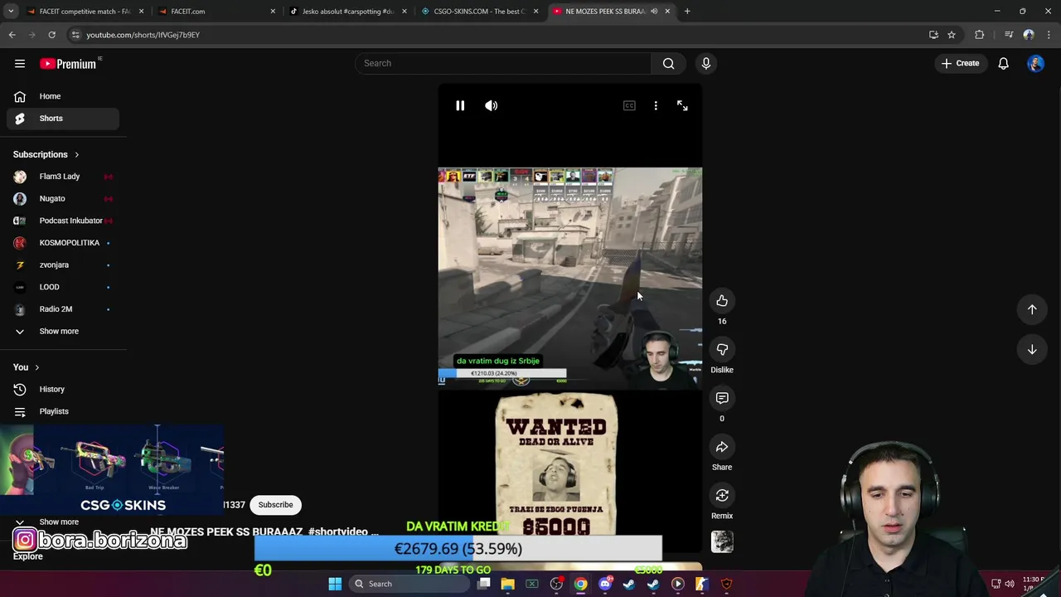The image size is (1061, 597).
Task: Click the Create button
Action: pyautogui.click(x=960, y=63)
